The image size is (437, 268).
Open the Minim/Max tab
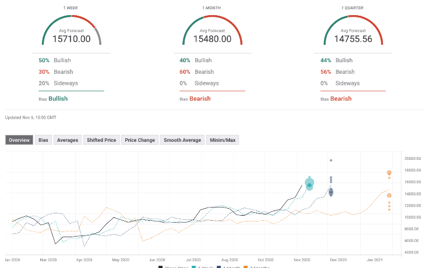coord(223,140)
